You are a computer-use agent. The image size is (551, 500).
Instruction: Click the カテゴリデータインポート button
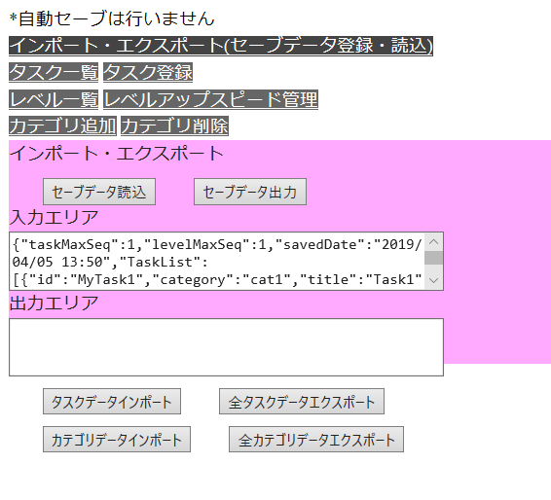click(117, 440)
